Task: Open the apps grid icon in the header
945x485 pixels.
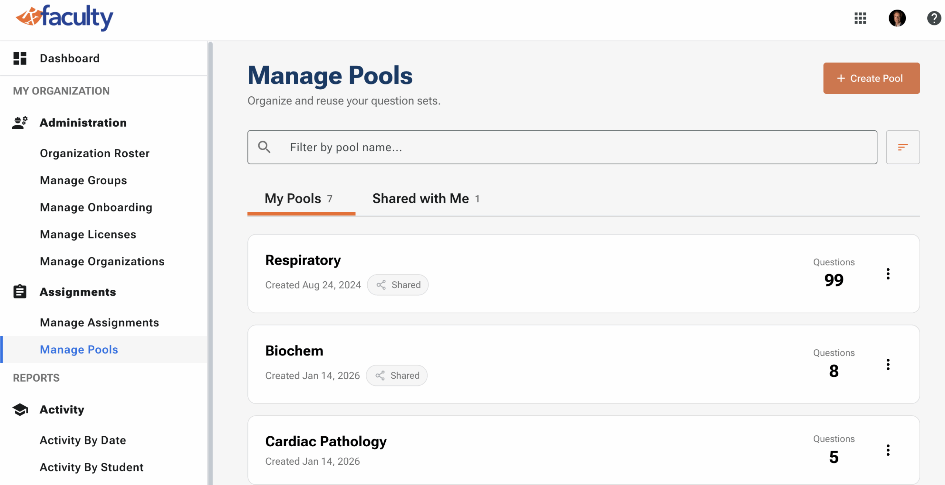Action: [x=860, y=18]
